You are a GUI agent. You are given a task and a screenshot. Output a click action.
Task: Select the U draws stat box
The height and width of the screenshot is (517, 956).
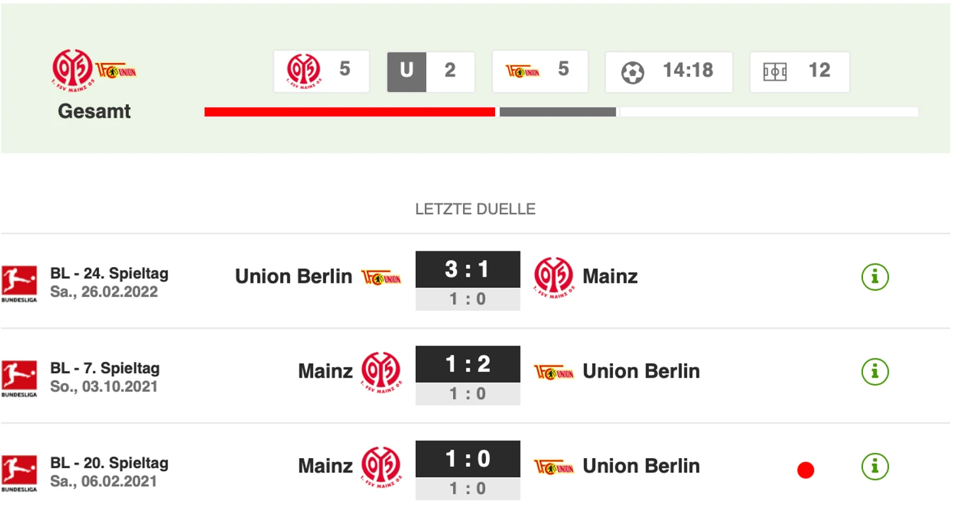click(x=431, y=71)
